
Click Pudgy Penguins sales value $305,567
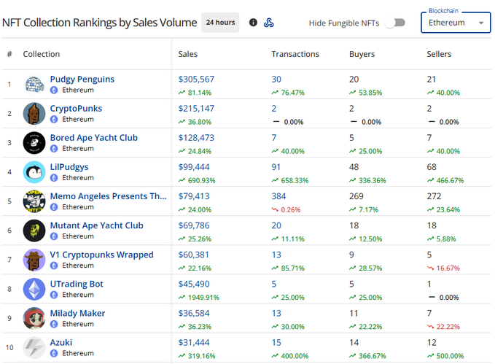click(x=196, y=79)
